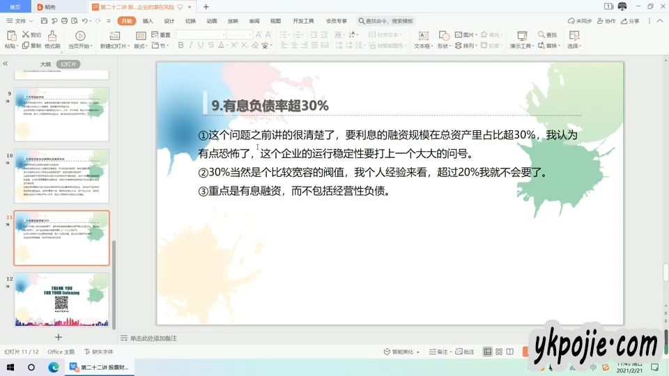Click the Print icon in quick access bar

[64, 21]
